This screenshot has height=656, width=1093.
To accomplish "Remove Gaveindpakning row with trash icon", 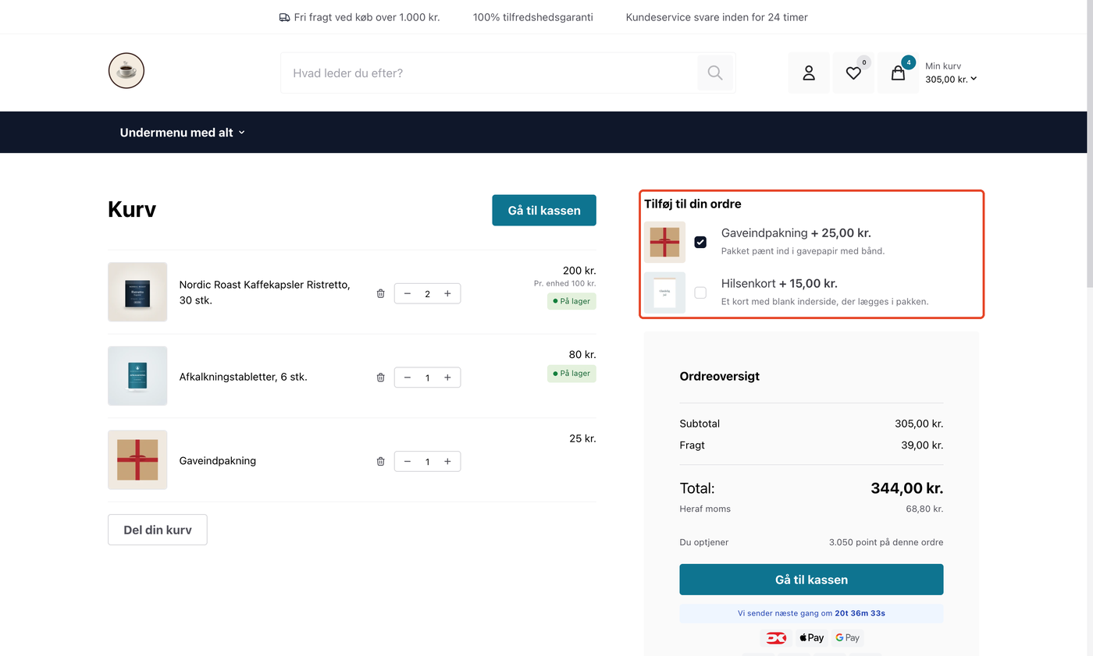I will click(x=381, y=461).
